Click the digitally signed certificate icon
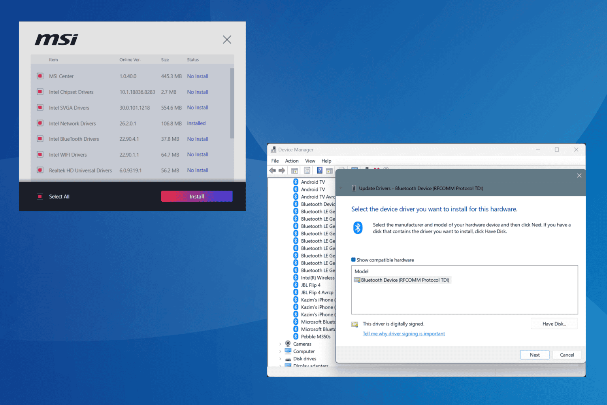Screen dimensions: 607x405 355,324
